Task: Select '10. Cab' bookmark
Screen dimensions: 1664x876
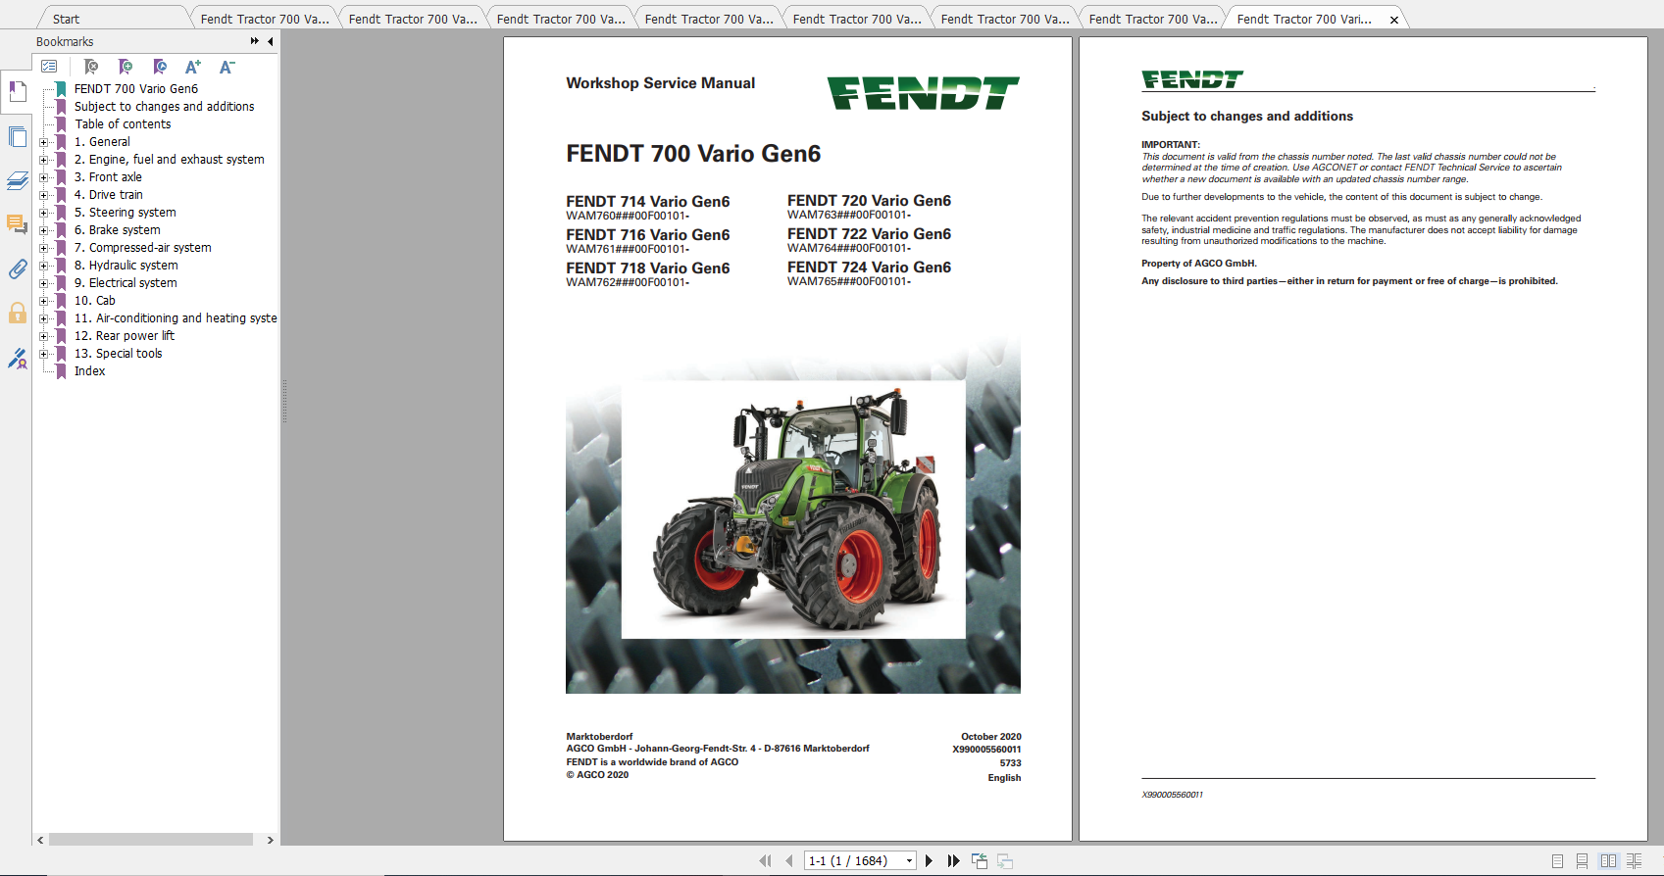Action: 94,301
